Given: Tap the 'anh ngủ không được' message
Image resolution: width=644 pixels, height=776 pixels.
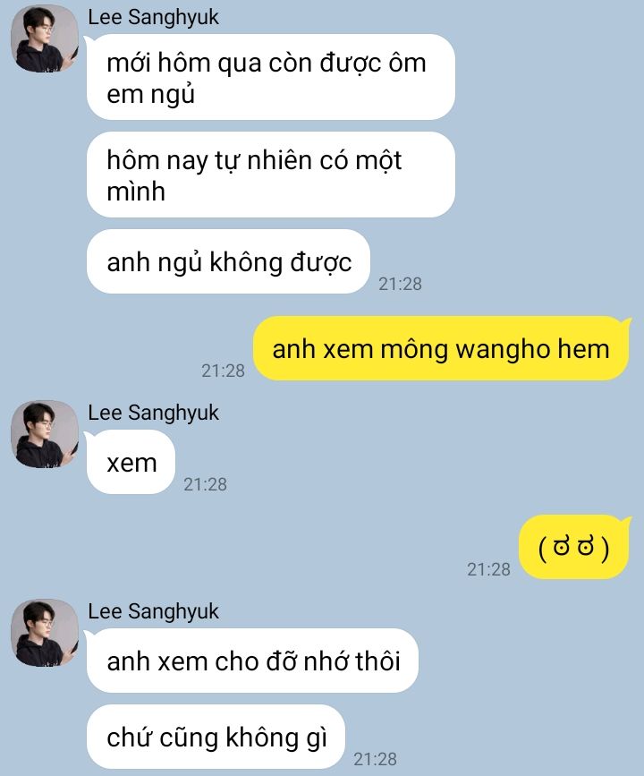Looking at the screenshot, I should click(x=228, y=261).
